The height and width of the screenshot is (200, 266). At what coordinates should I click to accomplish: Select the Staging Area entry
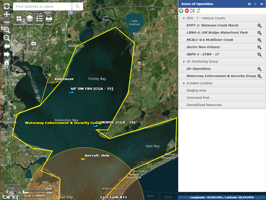coord(196,91)
